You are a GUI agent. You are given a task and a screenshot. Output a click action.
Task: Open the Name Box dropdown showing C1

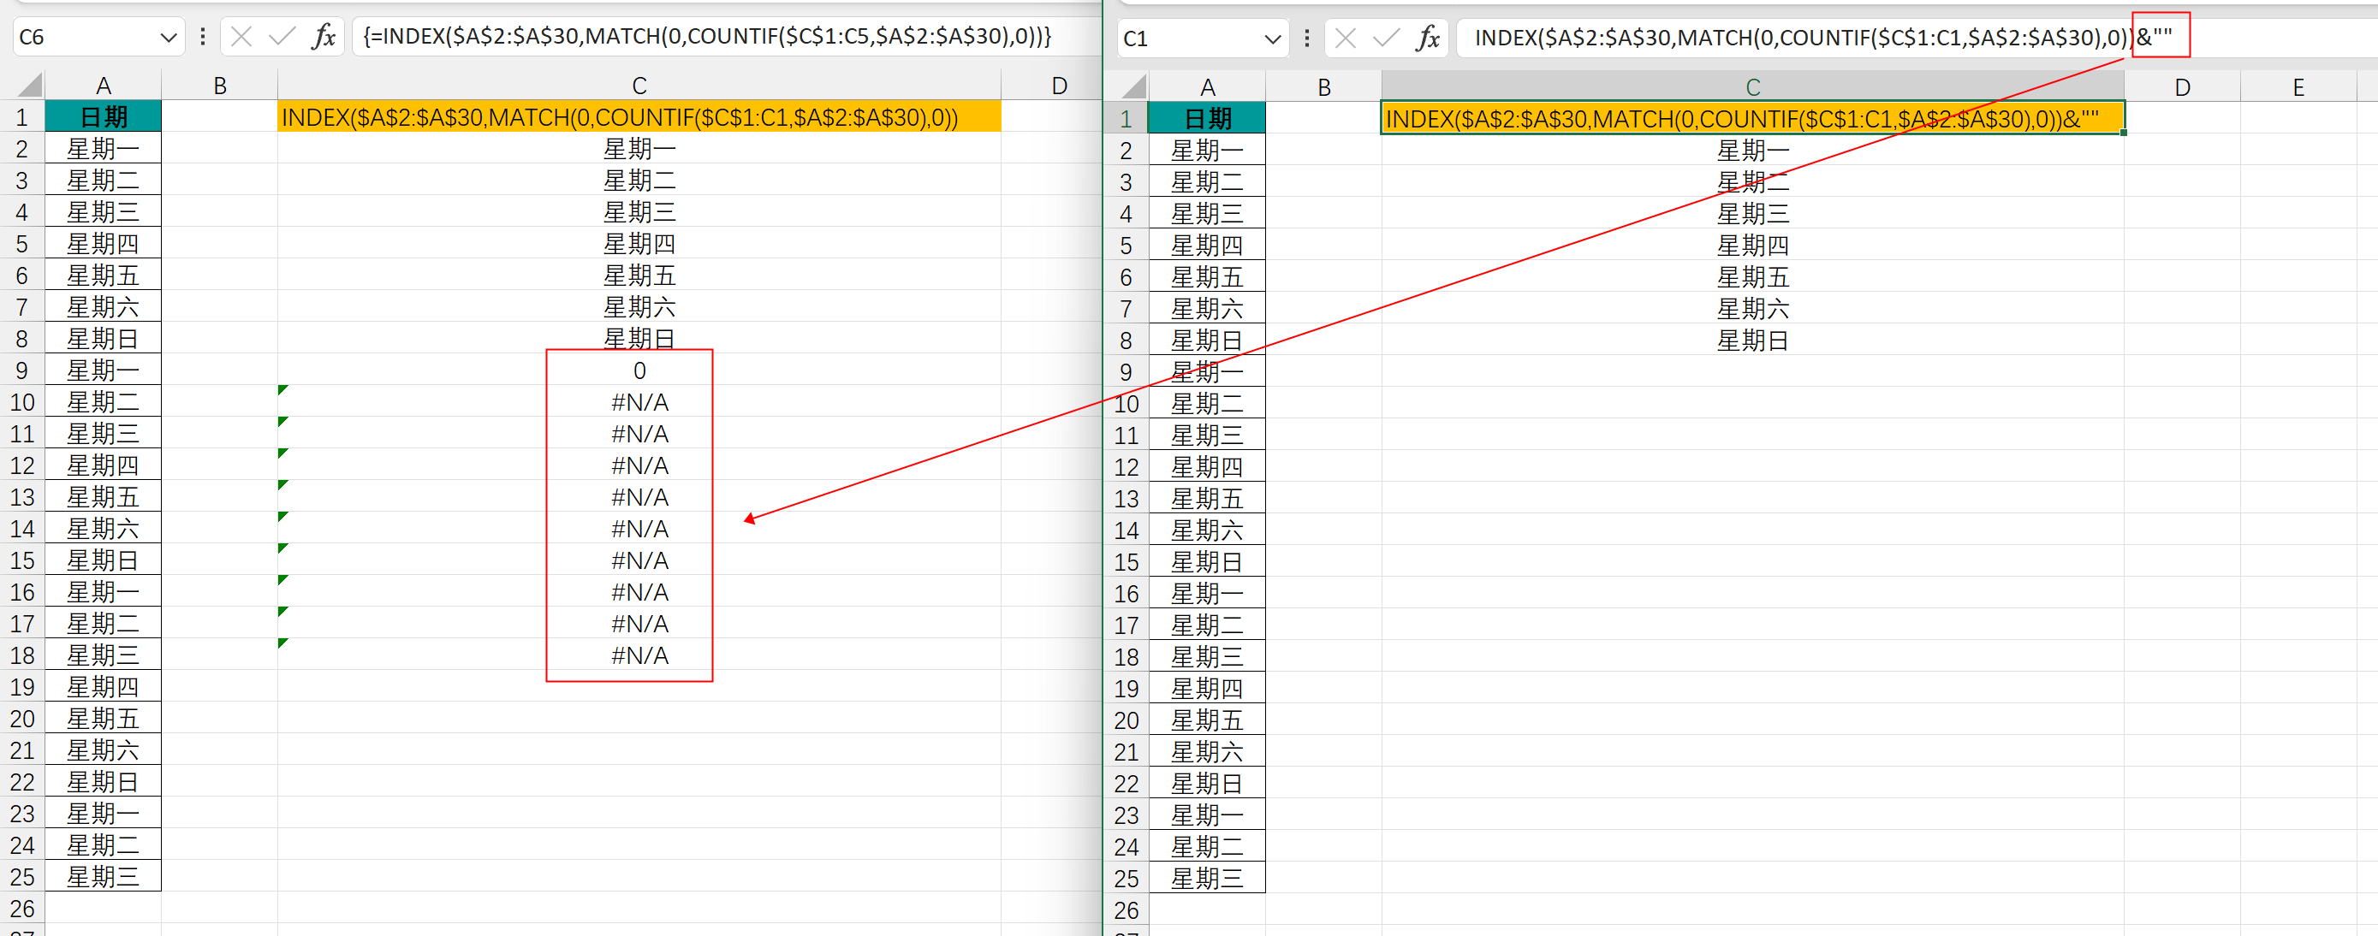click(x=1272, y=39)
